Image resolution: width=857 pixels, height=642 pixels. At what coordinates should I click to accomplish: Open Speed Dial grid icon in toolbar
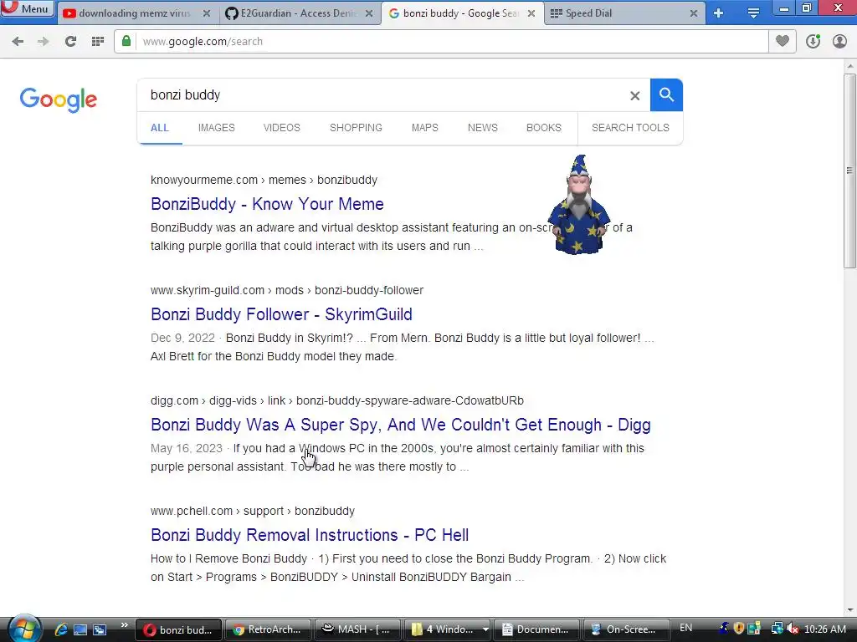click(x=98, y=42)
